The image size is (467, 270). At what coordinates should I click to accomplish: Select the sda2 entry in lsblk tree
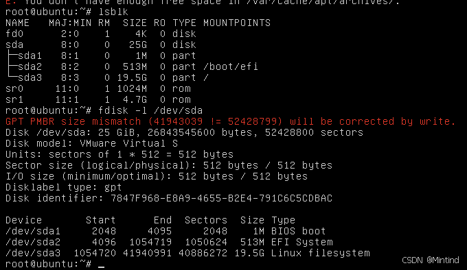pos(30,66)
